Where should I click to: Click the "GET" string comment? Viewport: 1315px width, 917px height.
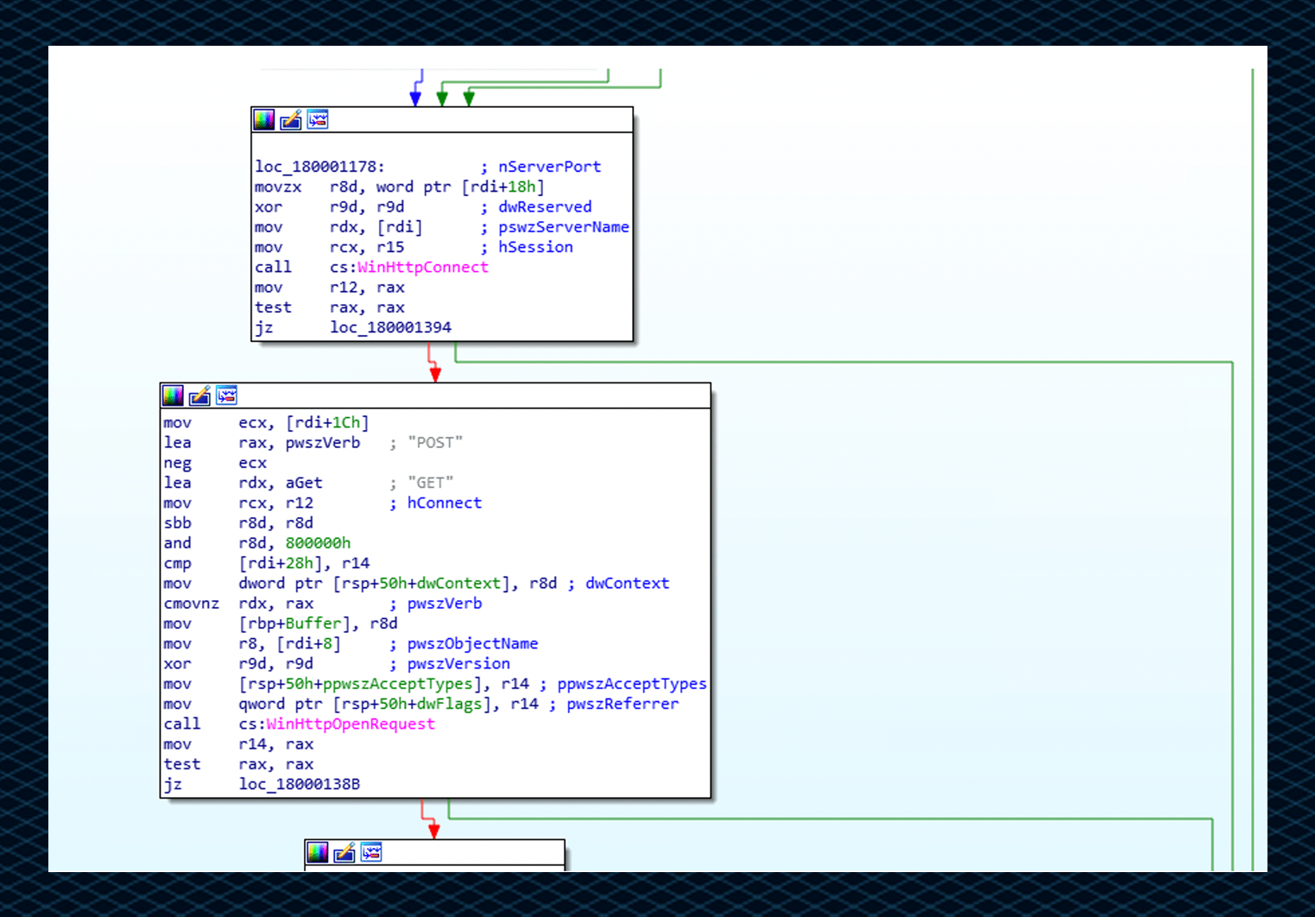(x=430, y=483)
